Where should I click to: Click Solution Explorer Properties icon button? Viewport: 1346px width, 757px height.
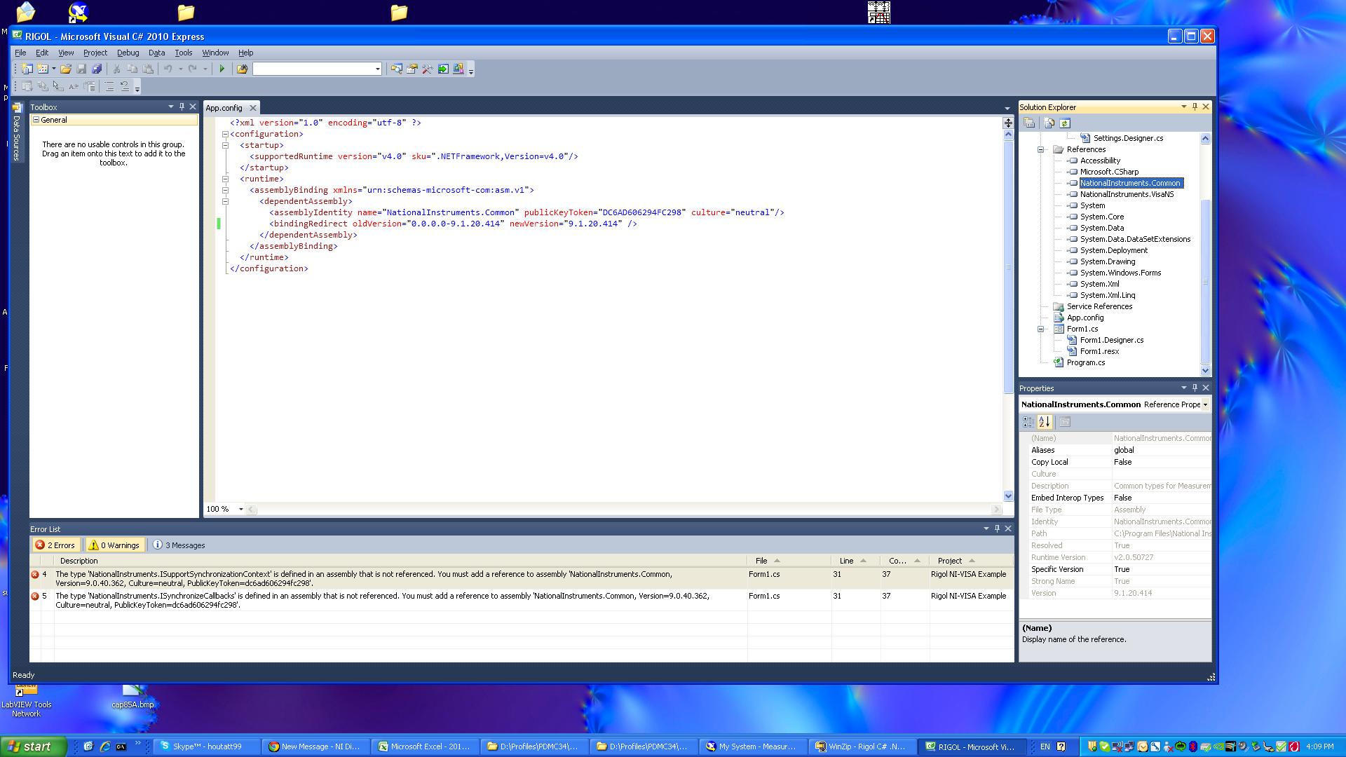pyautogui.click(x=1029, y=123)
